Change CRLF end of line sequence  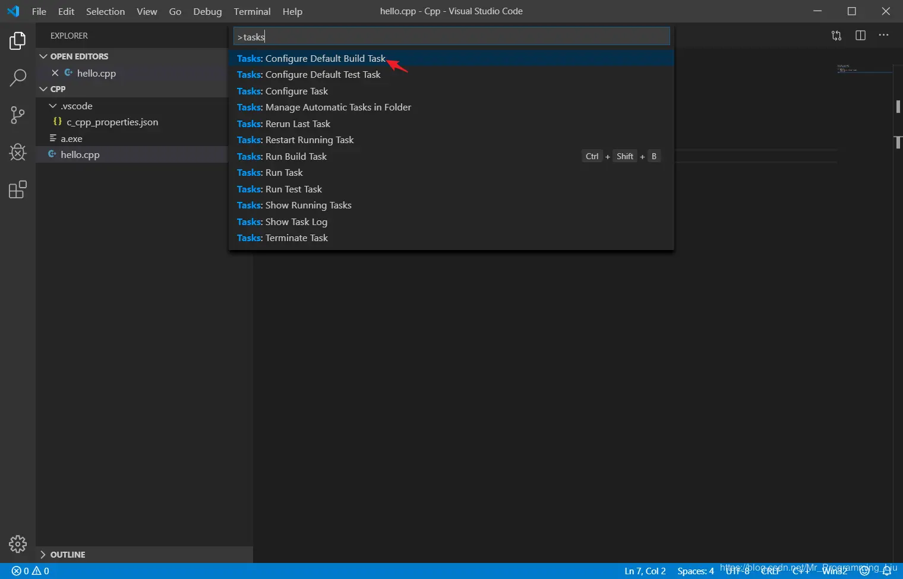tap(771, 571)
